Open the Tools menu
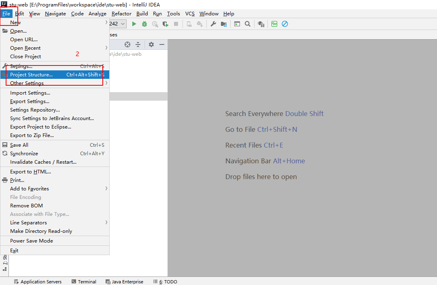This screenshot has height=285, width=437. pos(173,14)
